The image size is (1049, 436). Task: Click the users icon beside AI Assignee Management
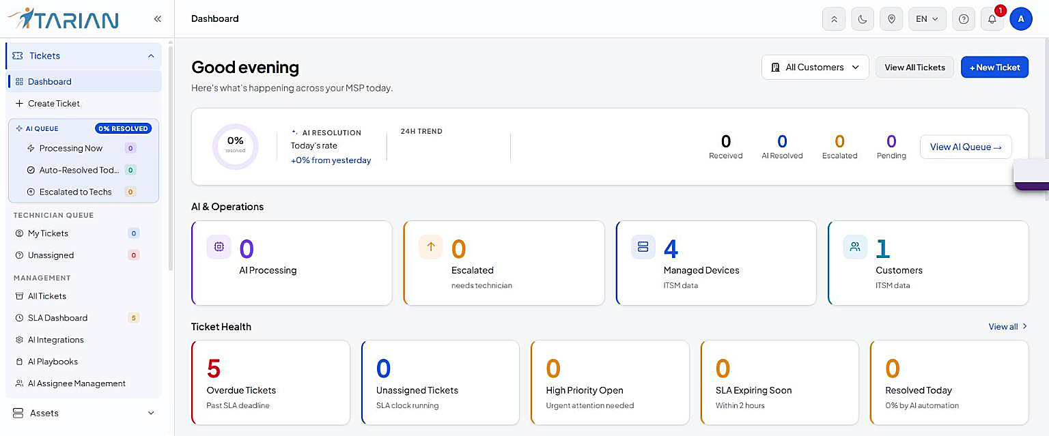pos(19,383)
